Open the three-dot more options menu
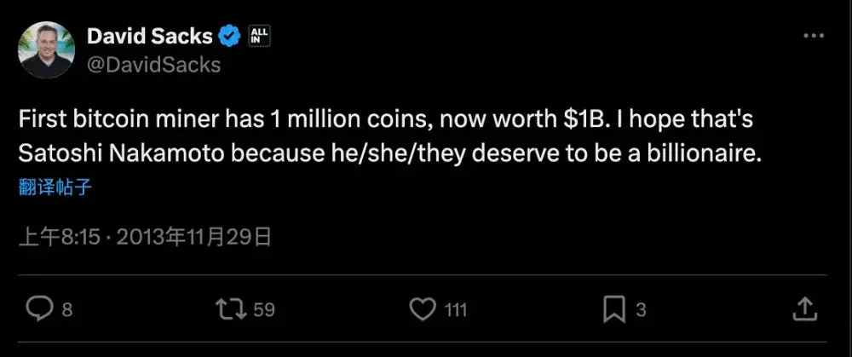The width and height of the screenshot is (852, 357). tap(814, 37)
